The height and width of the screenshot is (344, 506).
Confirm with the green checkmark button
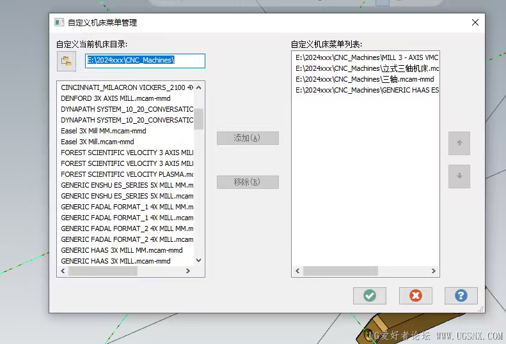pos(370,295)
